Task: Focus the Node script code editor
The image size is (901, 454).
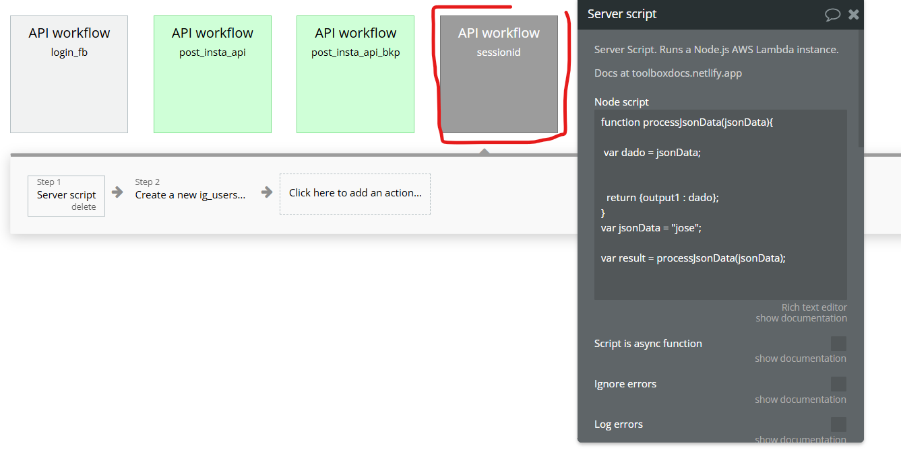Action: (x=720, y=204)
